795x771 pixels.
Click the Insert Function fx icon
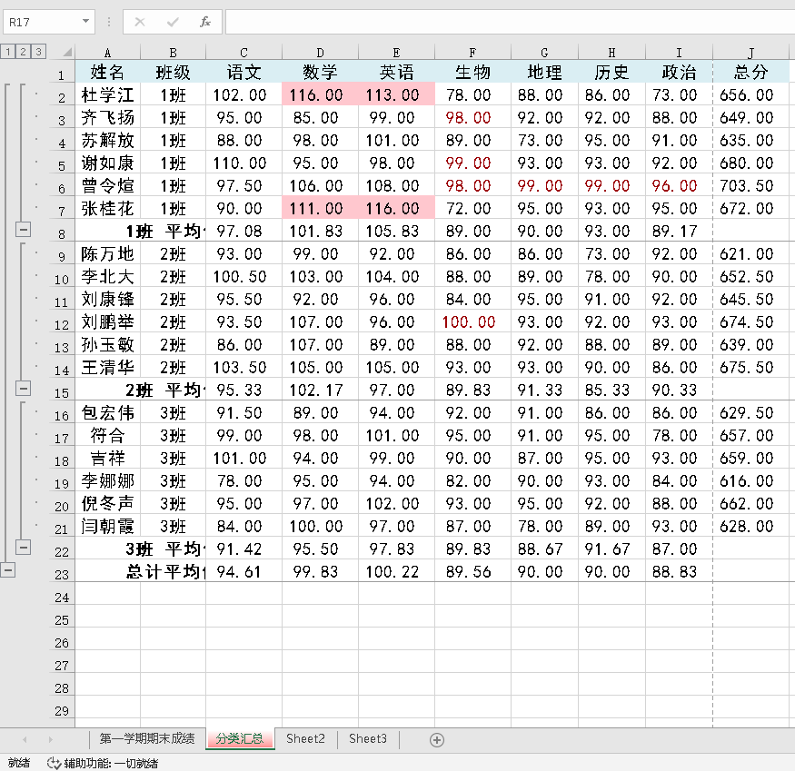(x=205, y=21)
